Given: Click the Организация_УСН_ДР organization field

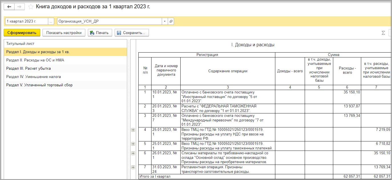Looking at the screenshot, I should 110,21.
